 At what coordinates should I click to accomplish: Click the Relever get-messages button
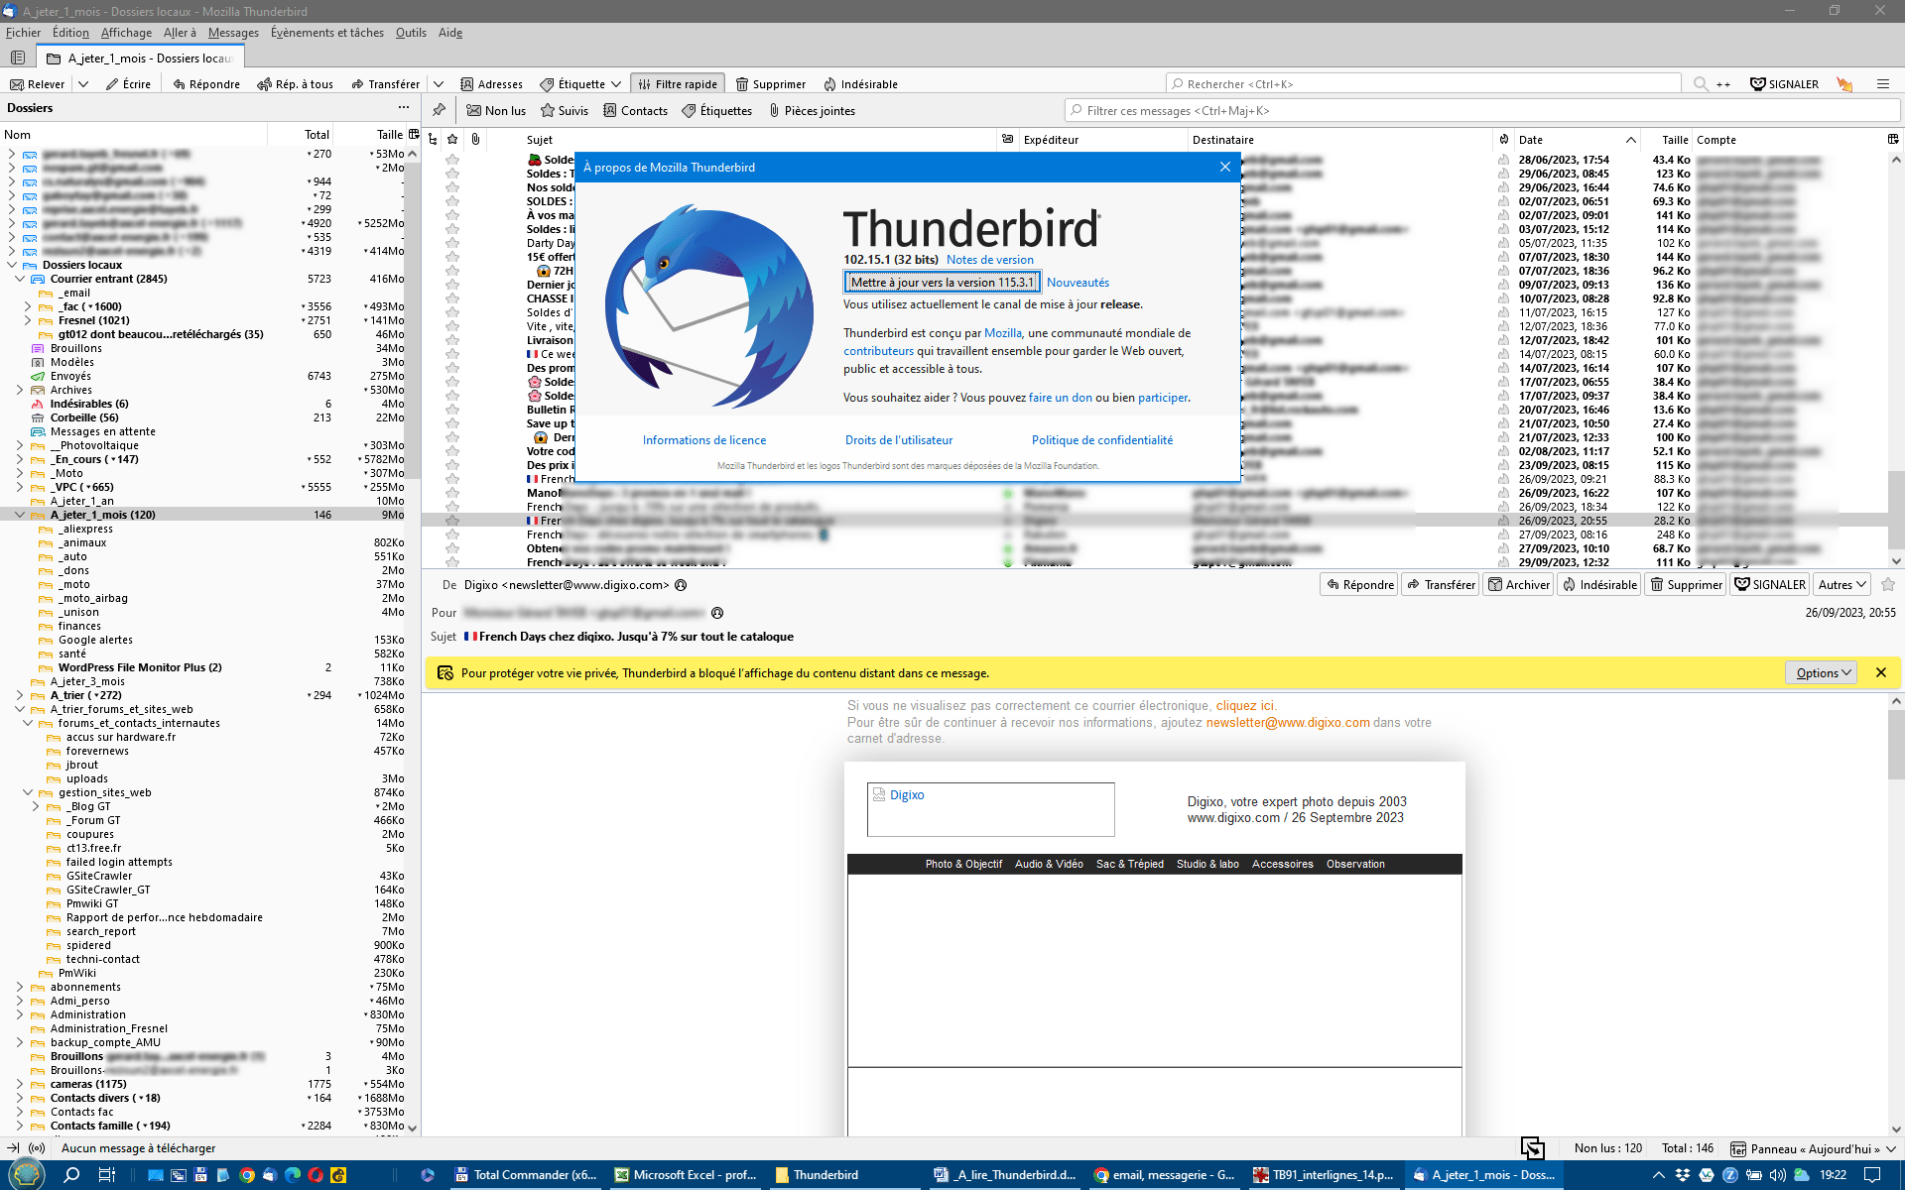pos(37,84)
